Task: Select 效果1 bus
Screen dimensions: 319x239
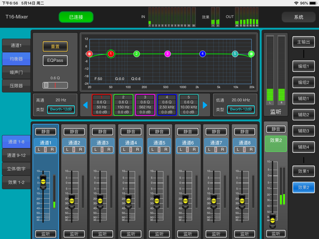Action: 304,171
